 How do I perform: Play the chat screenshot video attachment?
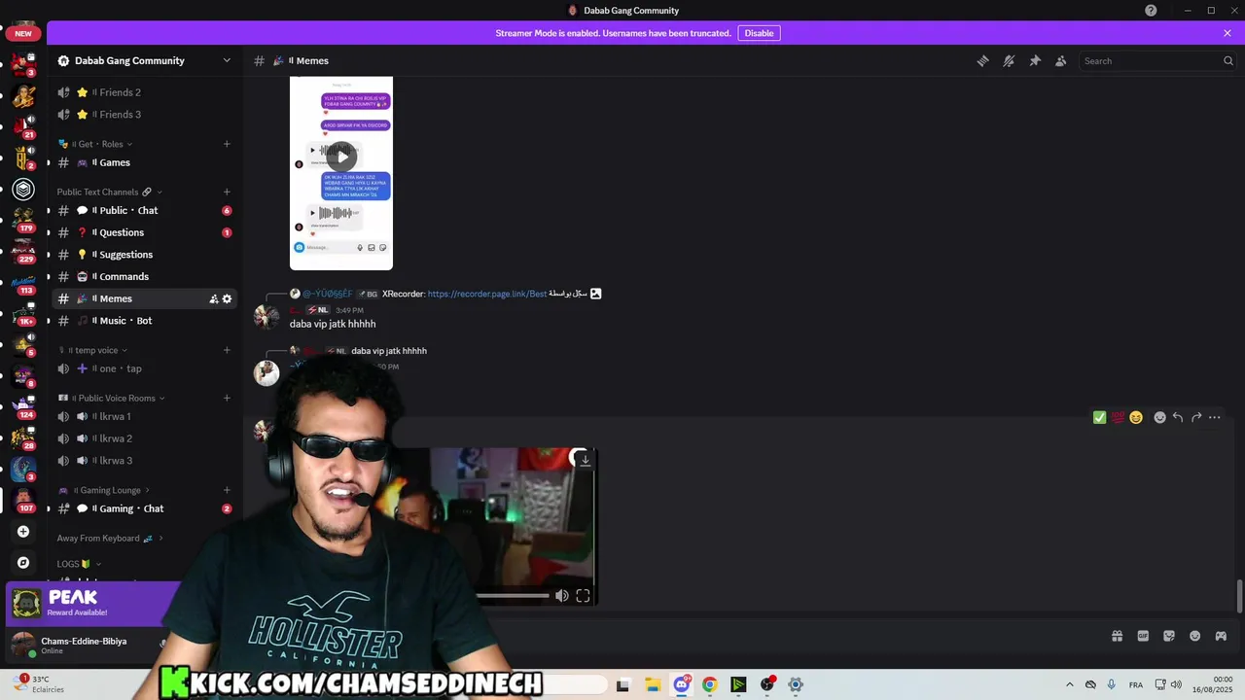(x=341, y=156)
